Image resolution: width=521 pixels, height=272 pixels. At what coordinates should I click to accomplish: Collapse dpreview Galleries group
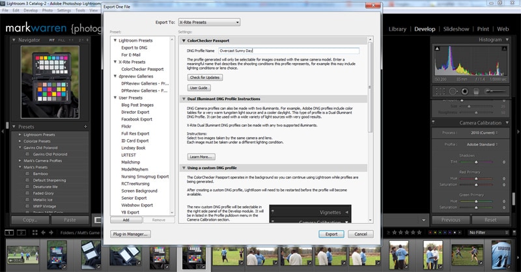tap(115, 76)
